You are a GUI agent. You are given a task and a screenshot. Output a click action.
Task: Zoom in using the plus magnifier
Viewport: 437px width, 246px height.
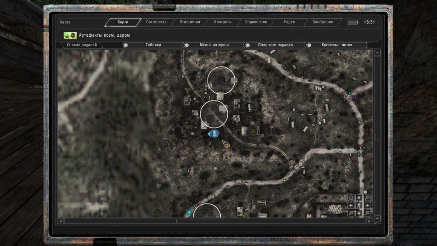click(x=368, y=213)
